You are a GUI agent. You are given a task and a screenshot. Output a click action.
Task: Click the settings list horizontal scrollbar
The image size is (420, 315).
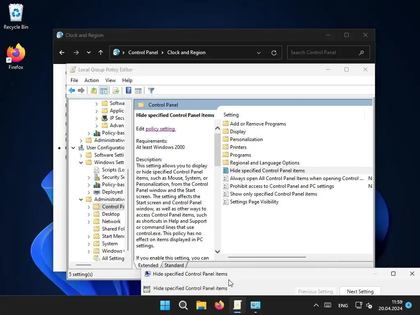267,257
